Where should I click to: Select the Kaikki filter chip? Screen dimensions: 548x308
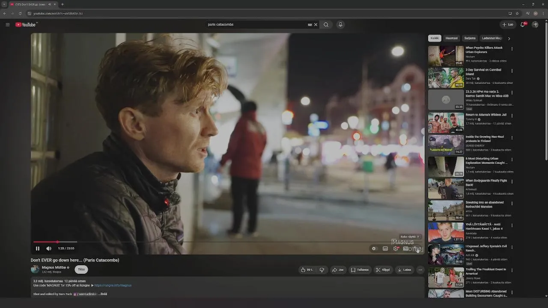435,38
